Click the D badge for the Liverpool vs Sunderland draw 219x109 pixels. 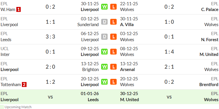pyautogui.click(x=104, y=22)
